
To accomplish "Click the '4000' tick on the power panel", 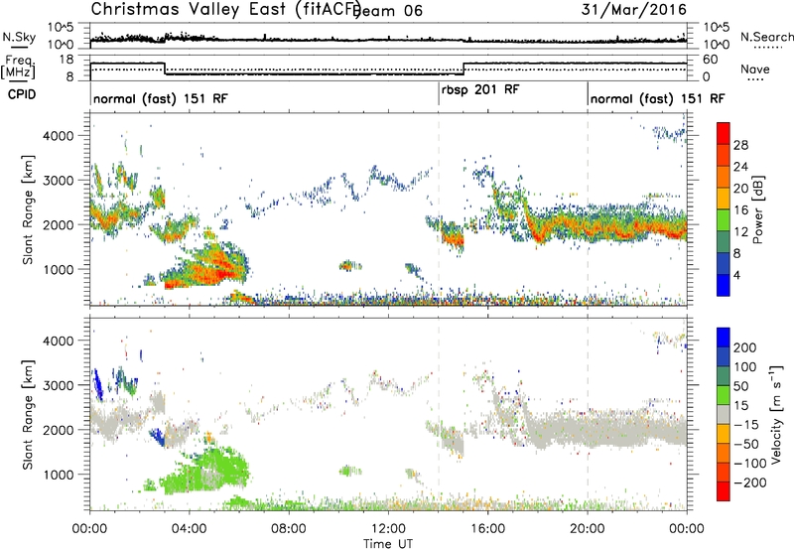I will (58, 136).
